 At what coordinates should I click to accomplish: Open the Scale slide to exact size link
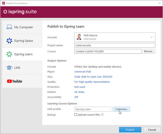point(93,77)
